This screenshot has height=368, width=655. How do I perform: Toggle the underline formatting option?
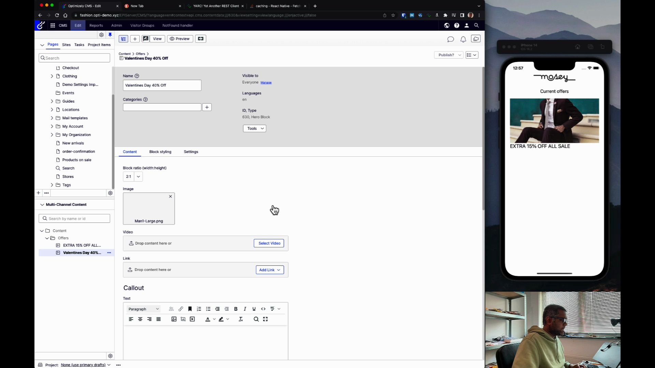pos(254,309)
